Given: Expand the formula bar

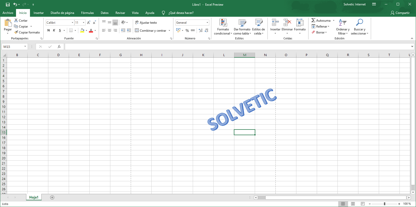Looking at the screenshot, I should point(412,47).
